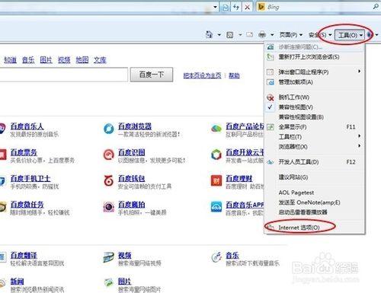This screenshot has height=293, width=381.
Task: Click the 图片 picture icon near bottom
Action: pos(109,282)
